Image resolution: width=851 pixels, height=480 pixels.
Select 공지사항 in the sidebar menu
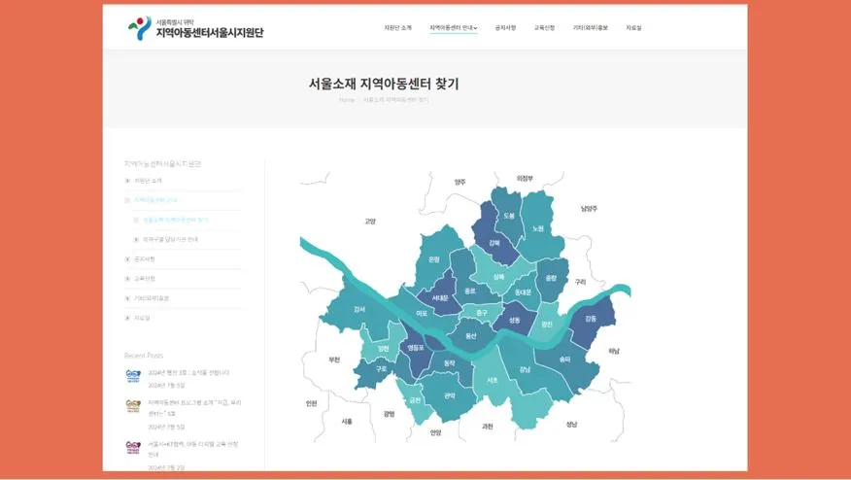(x=145, y=259)
